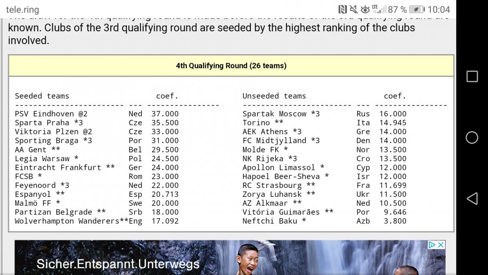
Task: Select NK Rijeka *3 entry
Action: pyautogui.click(x=270, y=159)
